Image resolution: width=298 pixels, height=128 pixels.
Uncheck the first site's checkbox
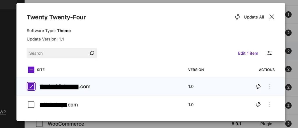tap(31, 86)
